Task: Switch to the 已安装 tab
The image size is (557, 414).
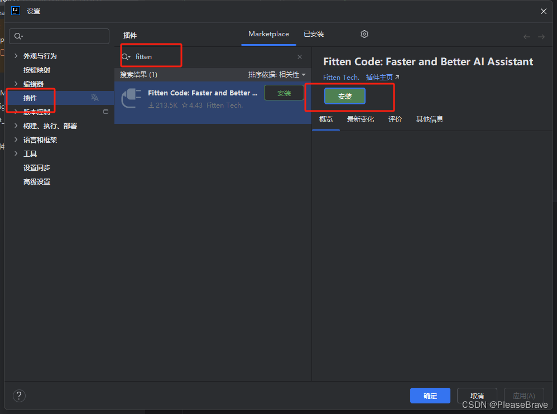Action: pos(314,34)
